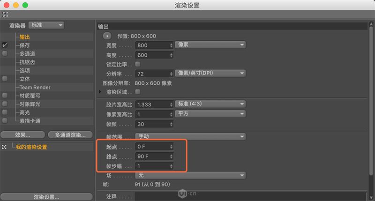The height and width of the screenshot is (201, 375).
Task: Click the 效果... button
Action: pos(23,135)
